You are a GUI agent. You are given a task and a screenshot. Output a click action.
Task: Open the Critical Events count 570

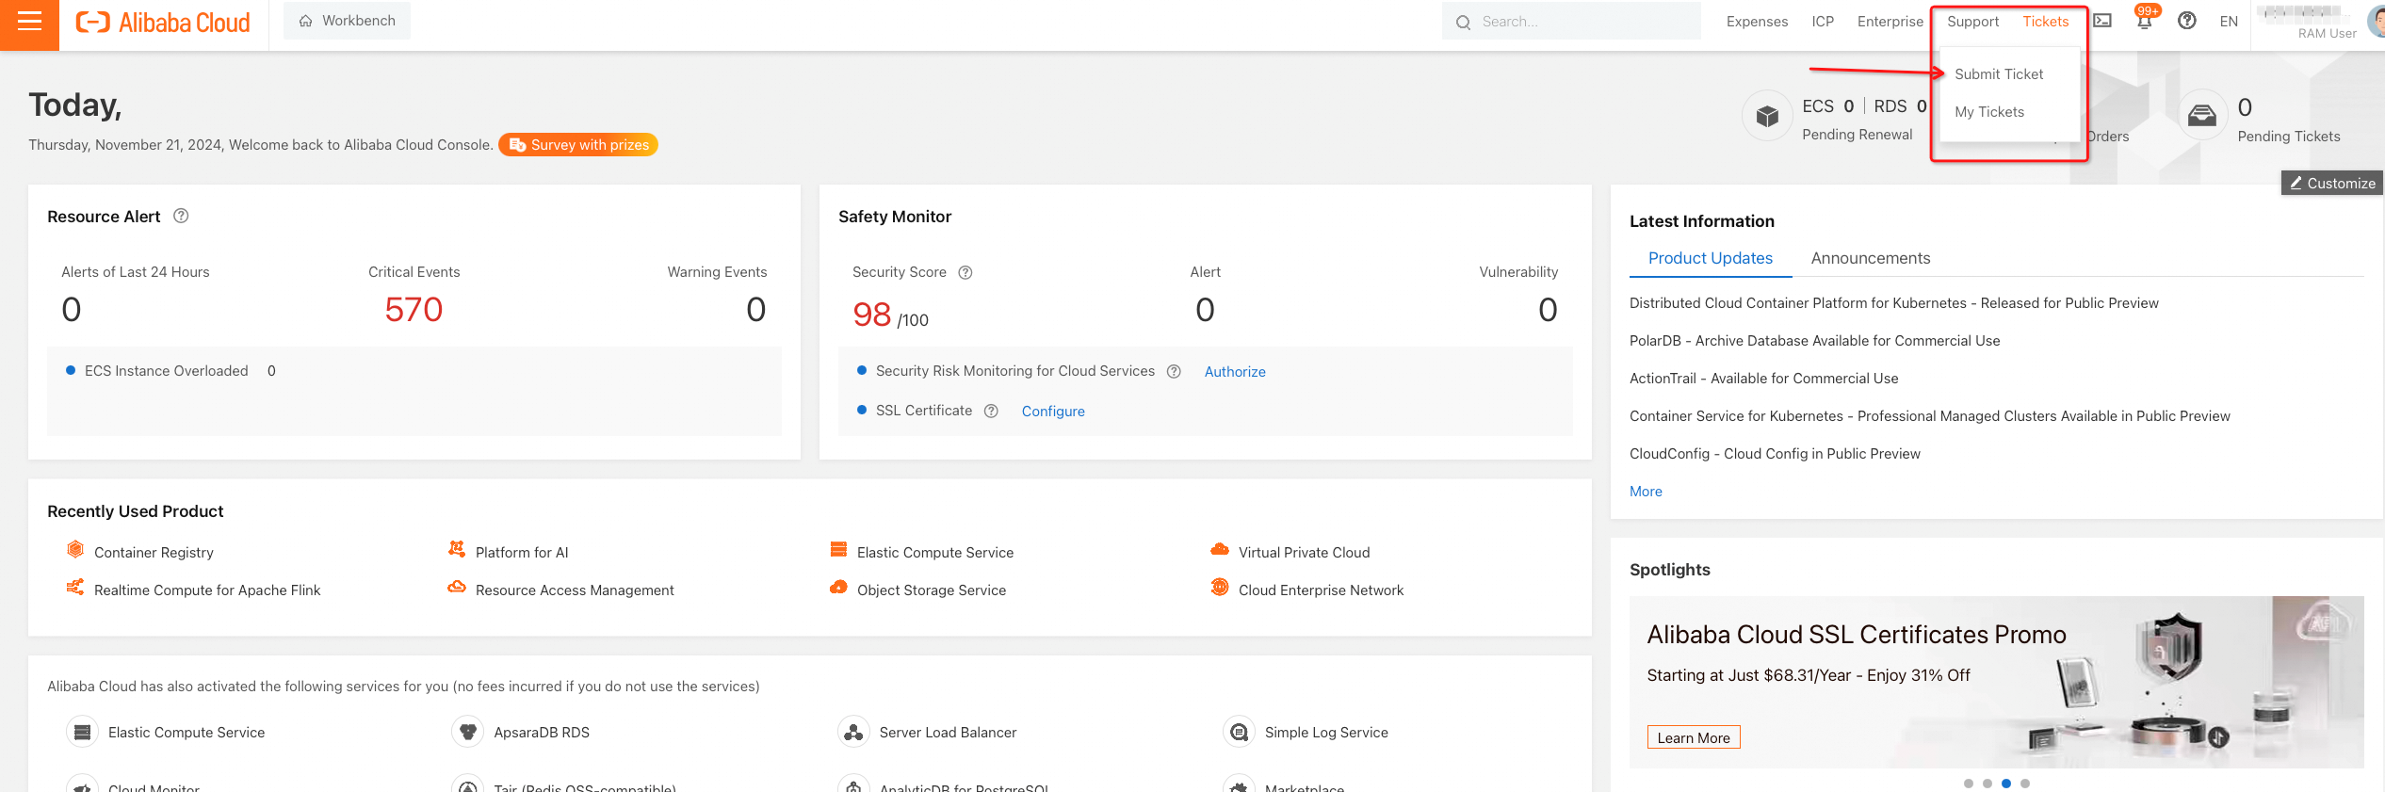point(414,310)
